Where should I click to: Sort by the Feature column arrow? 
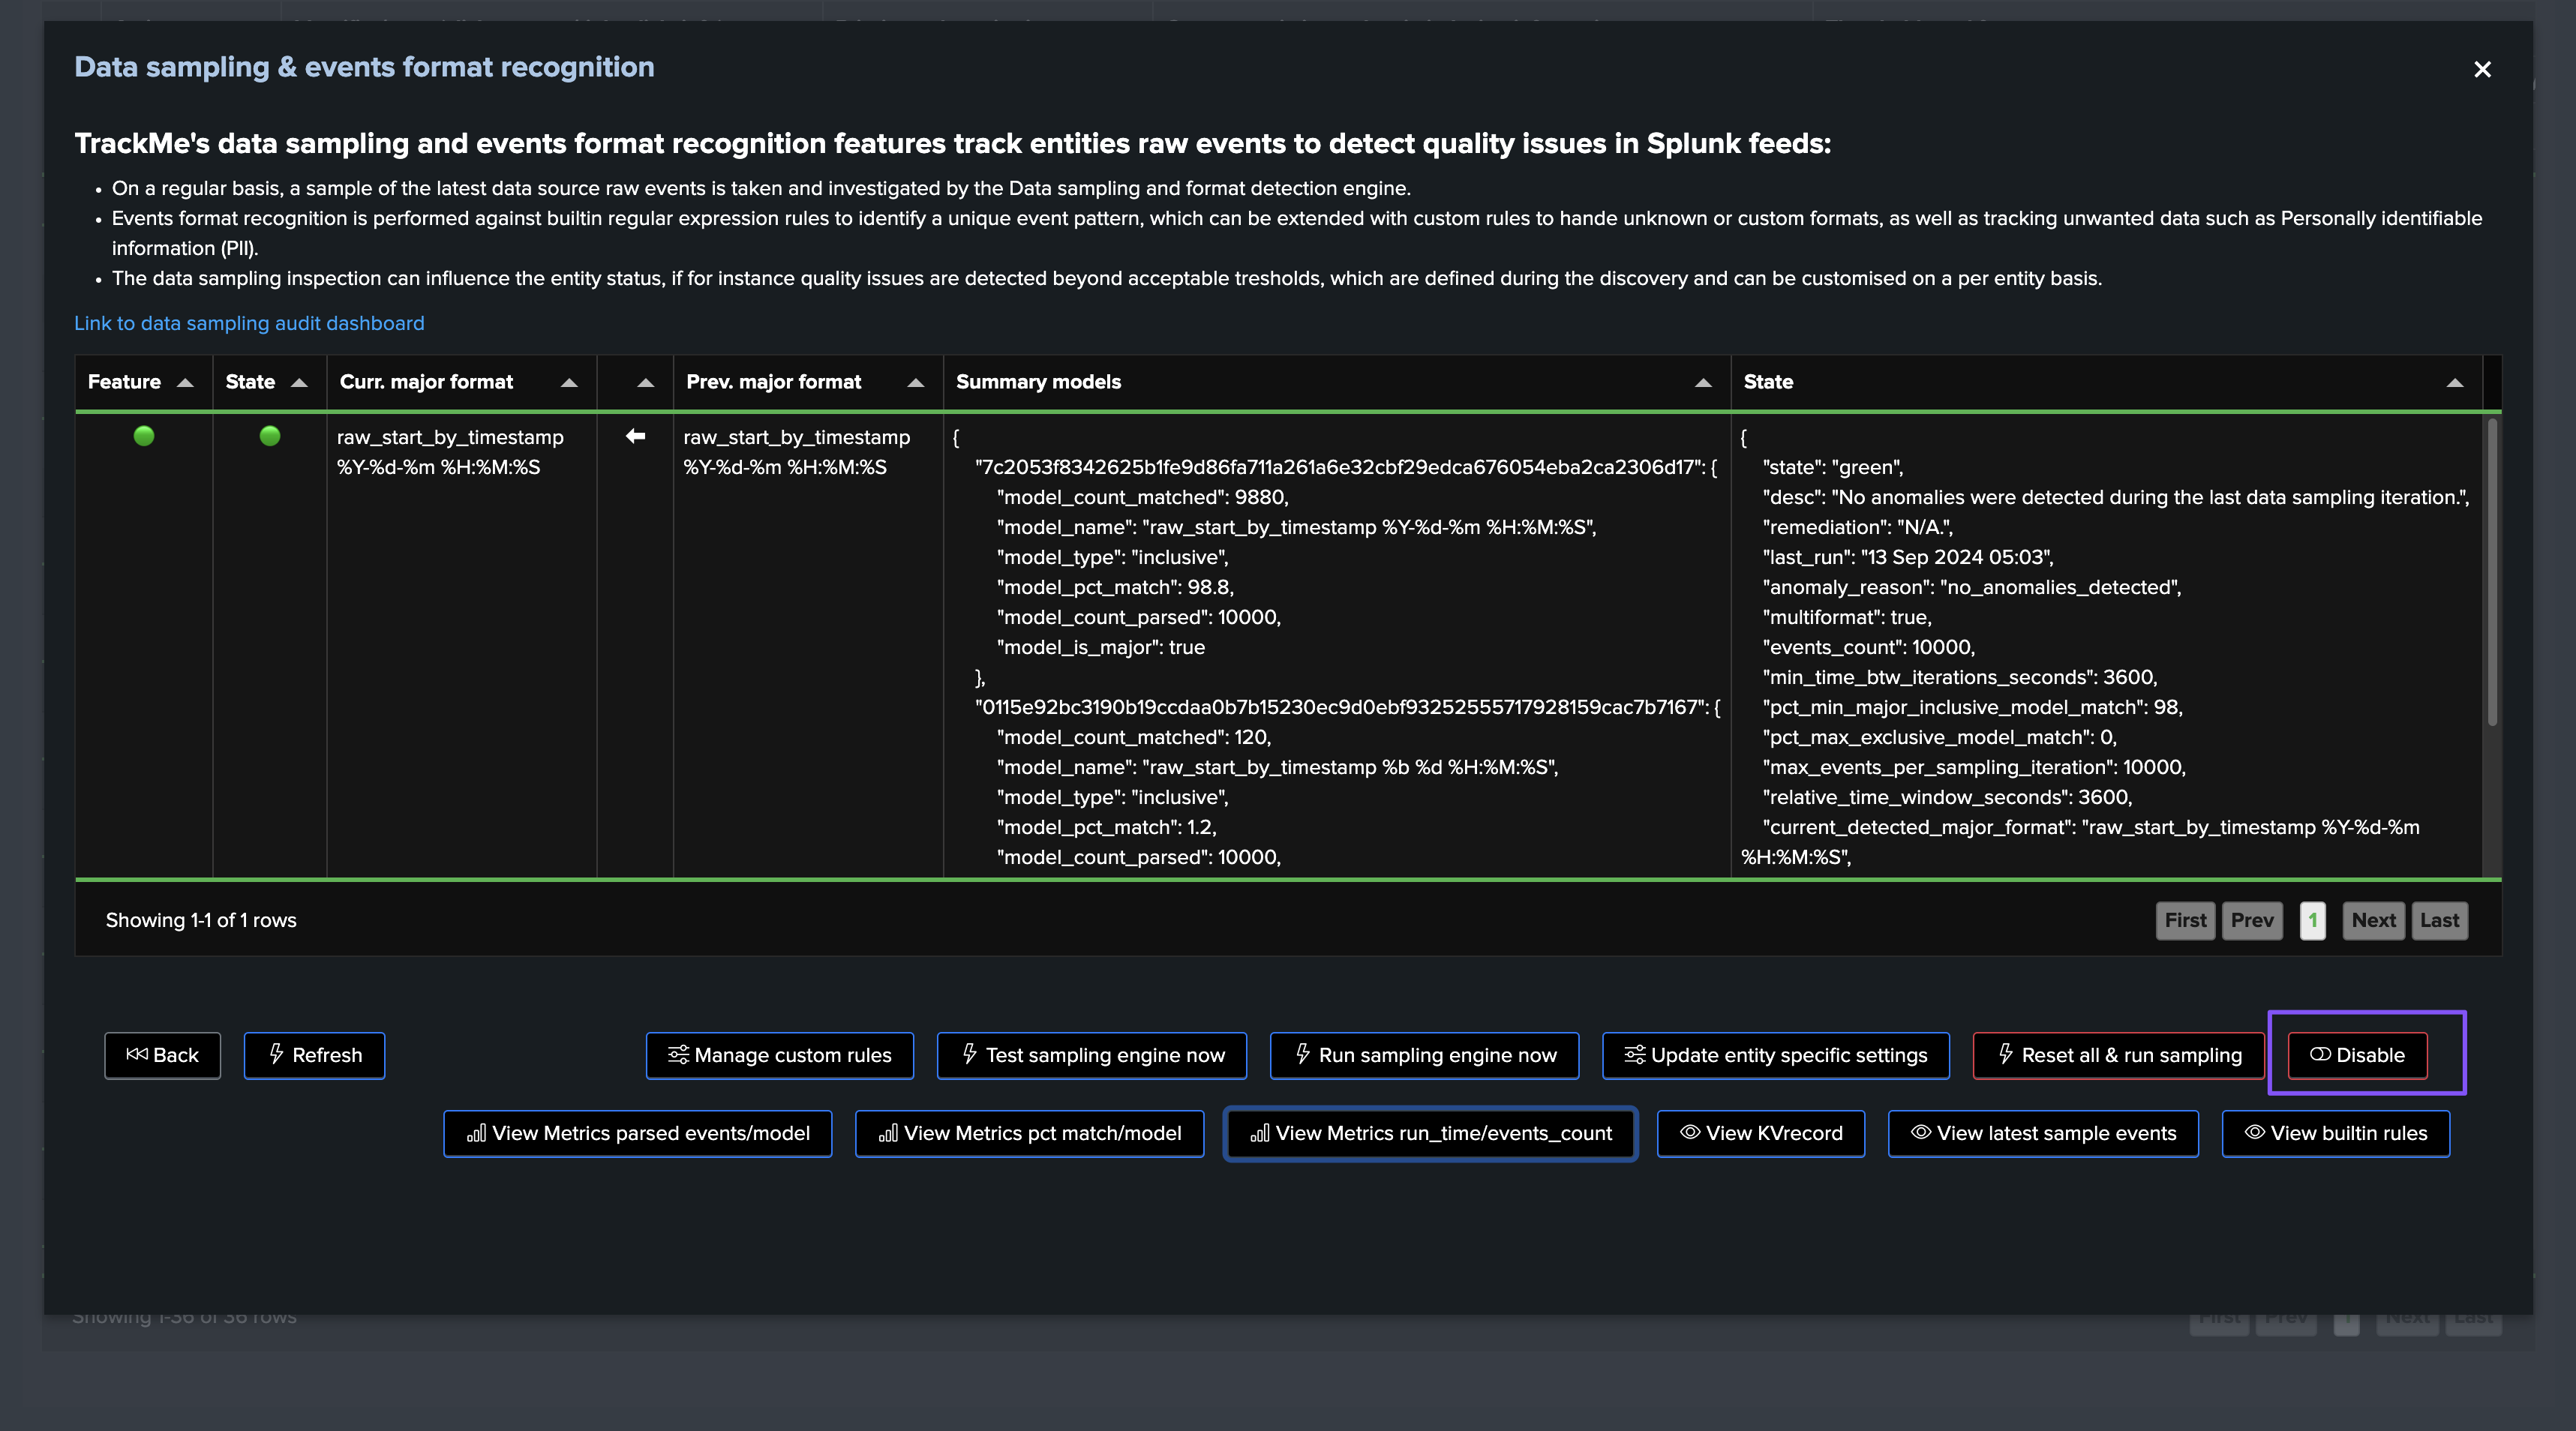tap(185, 382)
